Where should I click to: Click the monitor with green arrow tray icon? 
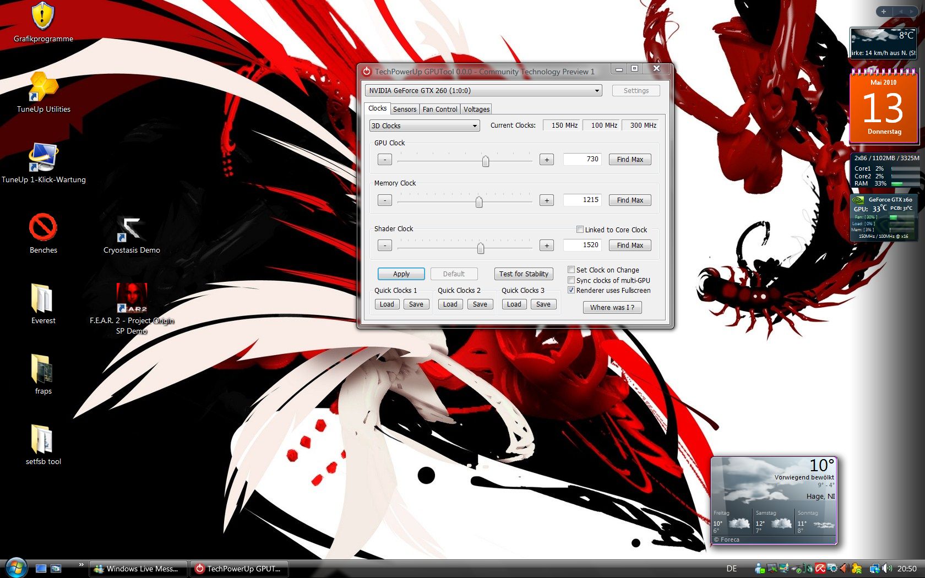(771, 569)
